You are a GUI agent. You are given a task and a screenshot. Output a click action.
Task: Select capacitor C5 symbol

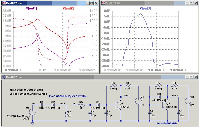[150, 113]
